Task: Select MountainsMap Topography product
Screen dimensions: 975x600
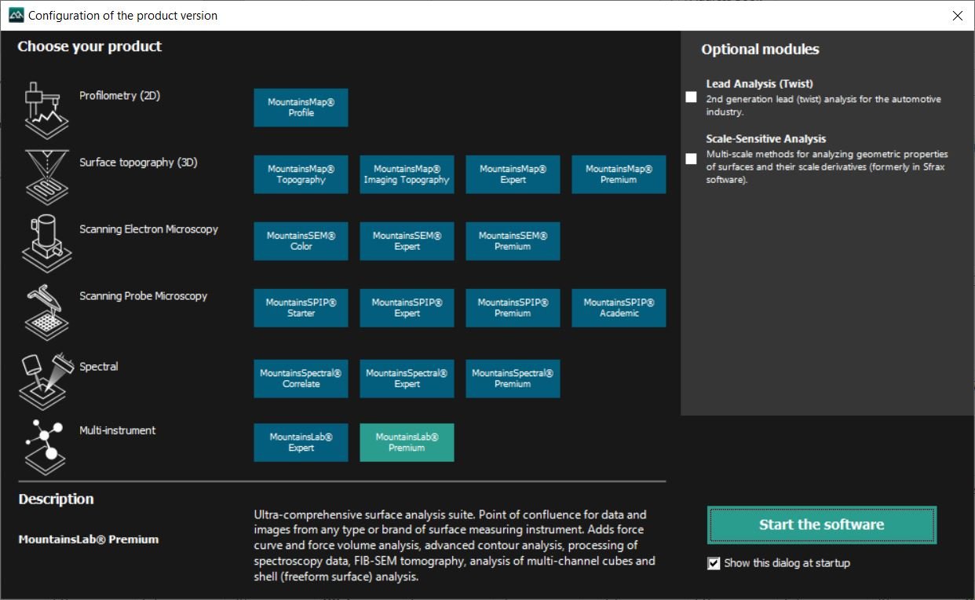Action: coord(301,174)
